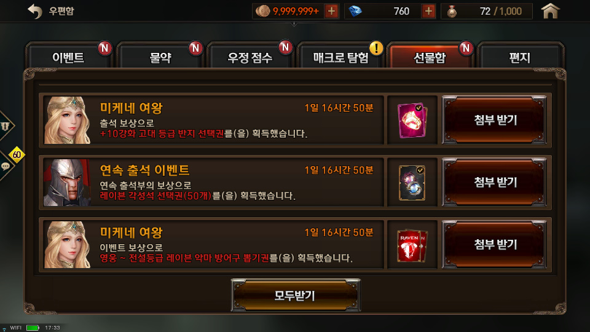This screenshot has width=590, height=332.
Task: View the Raven awakening stone ticket item
Action: click(412, 183)
